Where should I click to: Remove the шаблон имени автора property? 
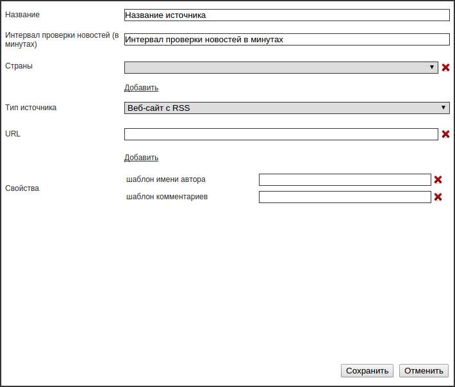coord(438,180)
